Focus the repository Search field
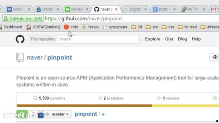219x123 pixels. [98, 39]
